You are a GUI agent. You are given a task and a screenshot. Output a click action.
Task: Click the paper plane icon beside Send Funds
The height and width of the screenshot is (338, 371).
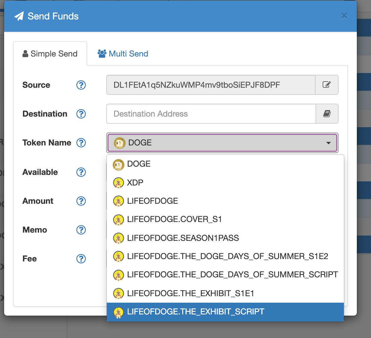click(19, 16)
